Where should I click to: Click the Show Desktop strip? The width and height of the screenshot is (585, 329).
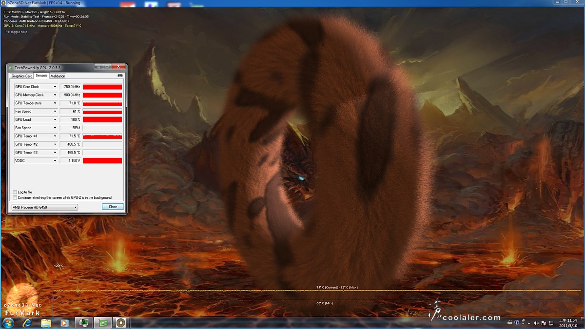click(583, 323)
